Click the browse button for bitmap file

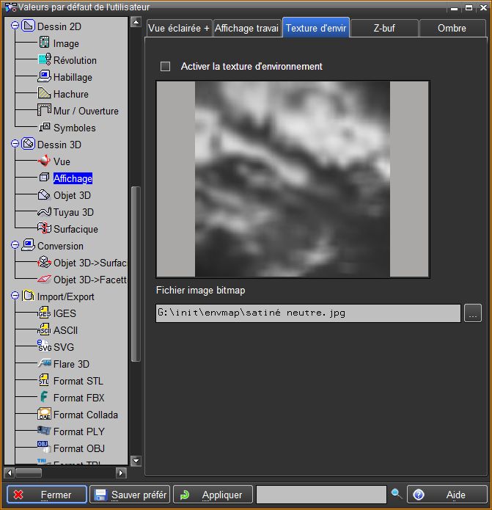click(473, 313)
